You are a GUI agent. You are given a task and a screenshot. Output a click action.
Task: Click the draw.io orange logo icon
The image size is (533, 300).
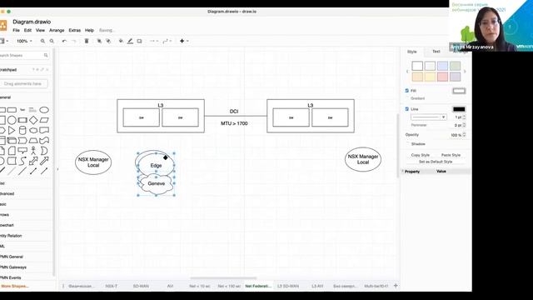tap(3, 26)
